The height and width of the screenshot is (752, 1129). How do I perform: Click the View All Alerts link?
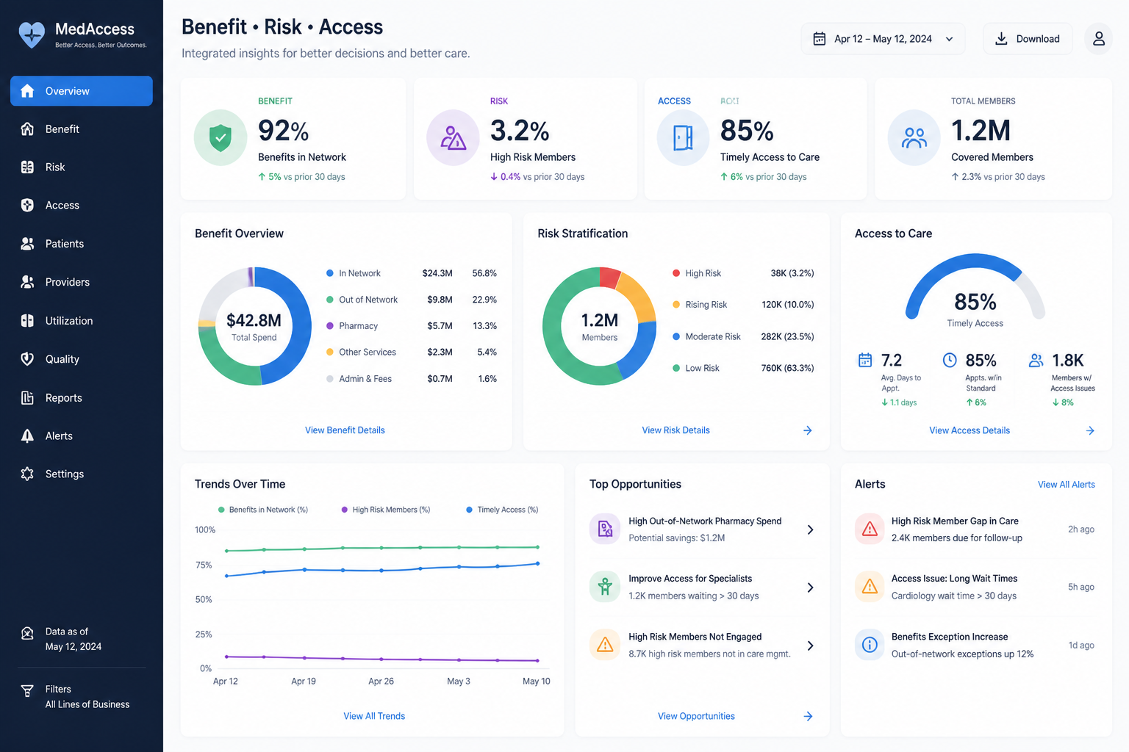[x=1066, y=485]
